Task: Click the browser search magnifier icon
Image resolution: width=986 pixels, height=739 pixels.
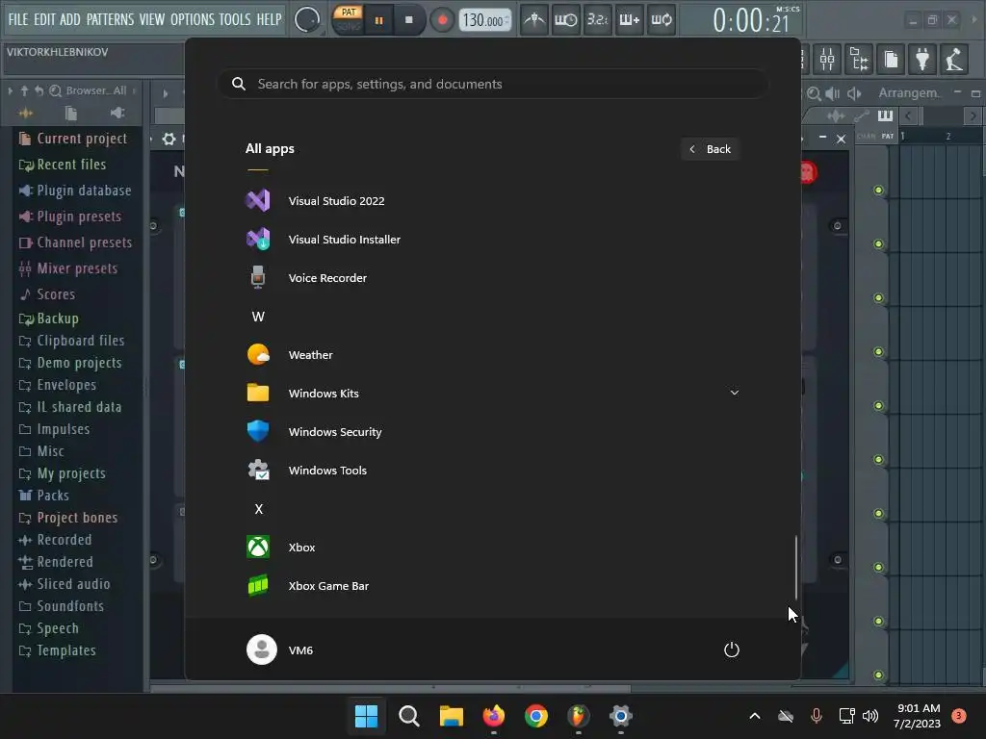Action: click(55, 91)
